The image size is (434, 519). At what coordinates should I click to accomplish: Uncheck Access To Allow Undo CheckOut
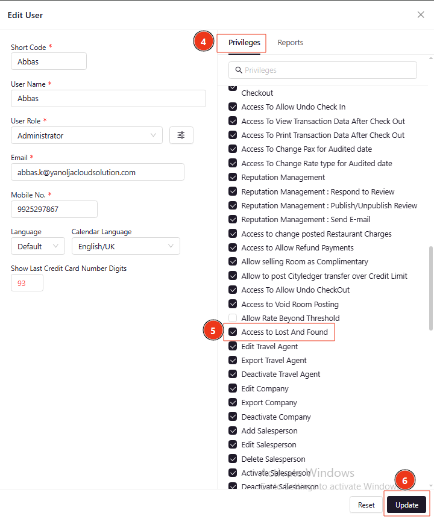click(x=233, y=290)
